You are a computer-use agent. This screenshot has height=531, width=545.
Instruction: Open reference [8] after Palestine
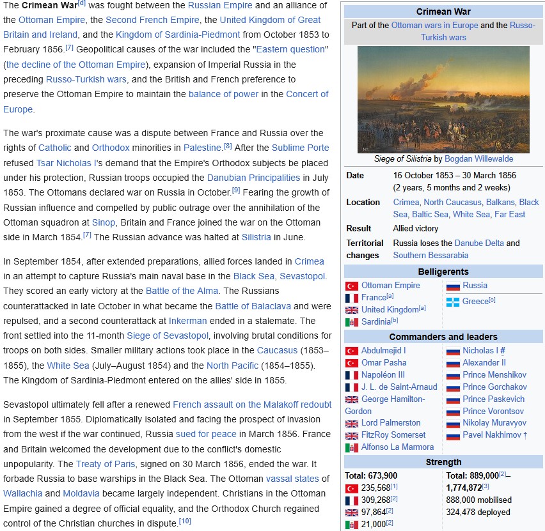click(x=228, y=146)
